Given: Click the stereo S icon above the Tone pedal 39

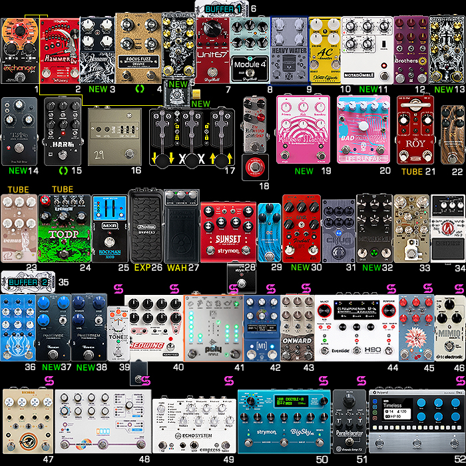Looking at the screenshot, I should 118,289.
